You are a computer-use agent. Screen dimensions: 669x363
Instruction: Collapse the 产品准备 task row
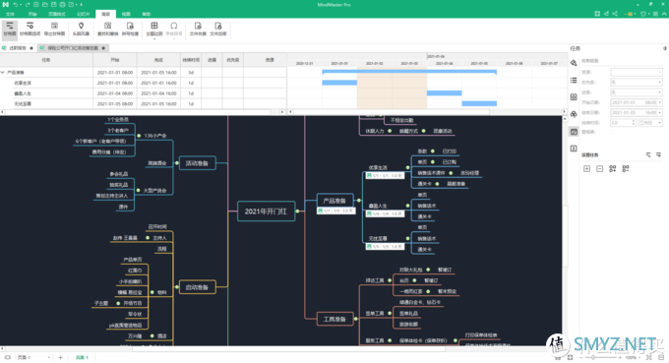(3, 73)
